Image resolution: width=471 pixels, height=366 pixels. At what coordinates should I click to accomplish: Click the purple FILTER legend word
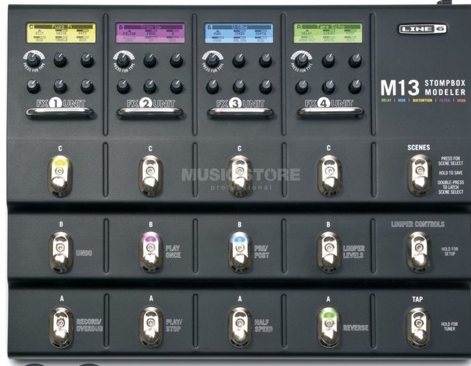(x=444, y=100)
